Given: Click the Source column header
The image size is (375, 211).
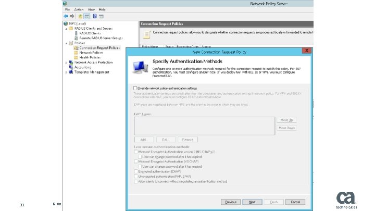Looking at the screenshot, I should (206, 46).
